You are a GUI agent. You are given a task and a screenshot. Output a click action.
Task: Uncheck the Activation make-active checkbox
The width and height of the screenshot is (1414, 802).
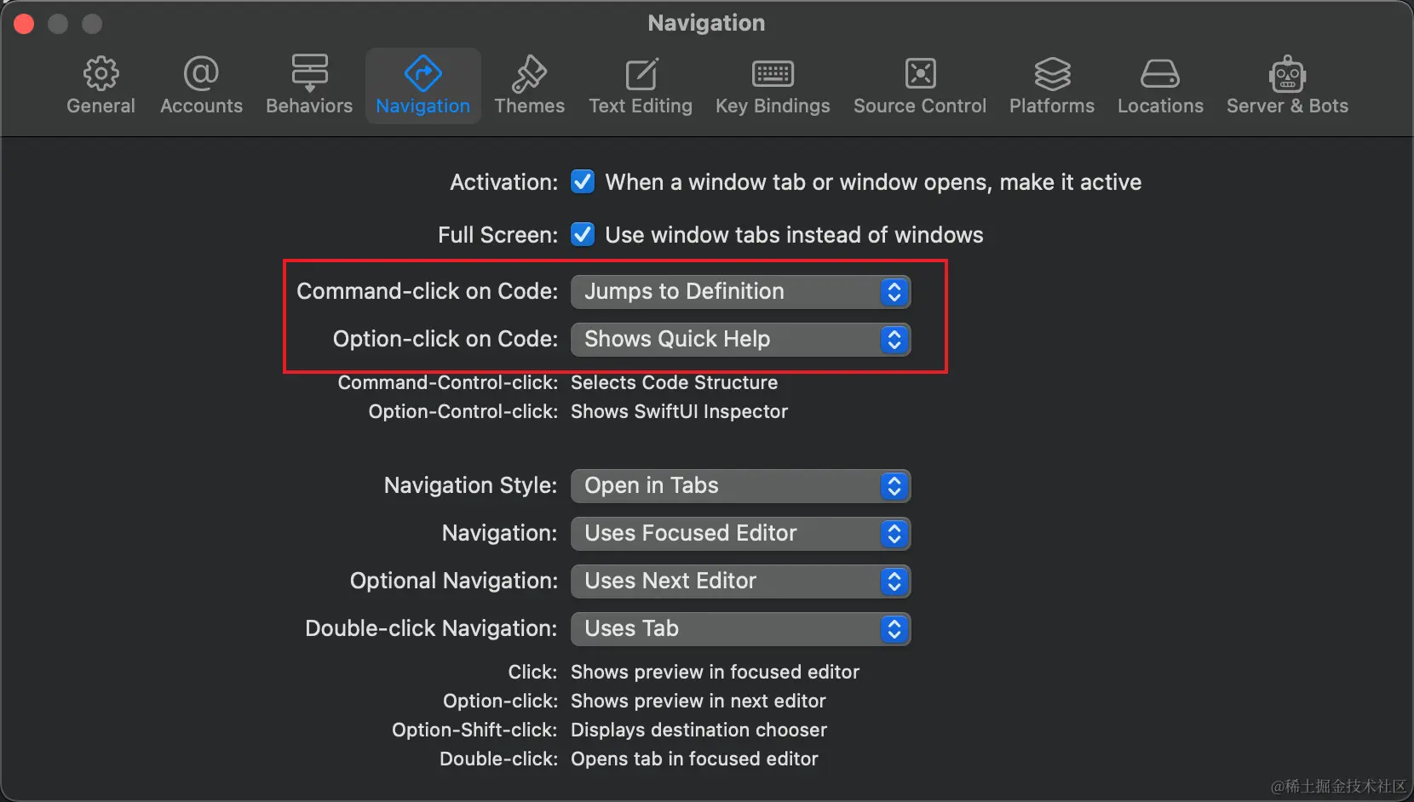coord(583,182)
